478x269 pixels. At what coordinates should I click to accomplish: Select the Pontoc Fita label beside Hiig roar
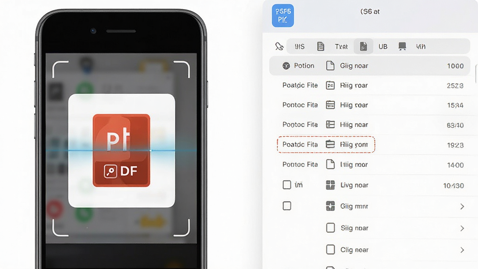(x=300, y=105)
